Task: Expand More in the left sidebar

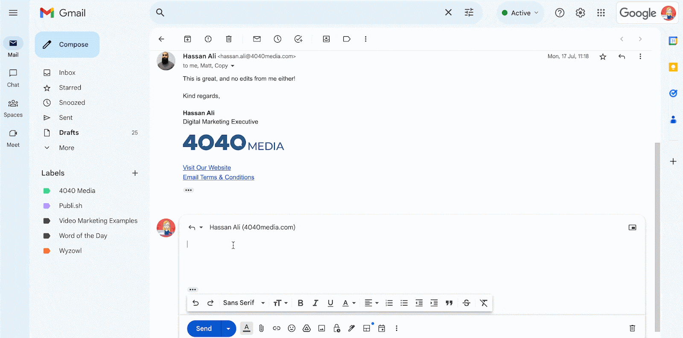Action: [x=67, y=148]
